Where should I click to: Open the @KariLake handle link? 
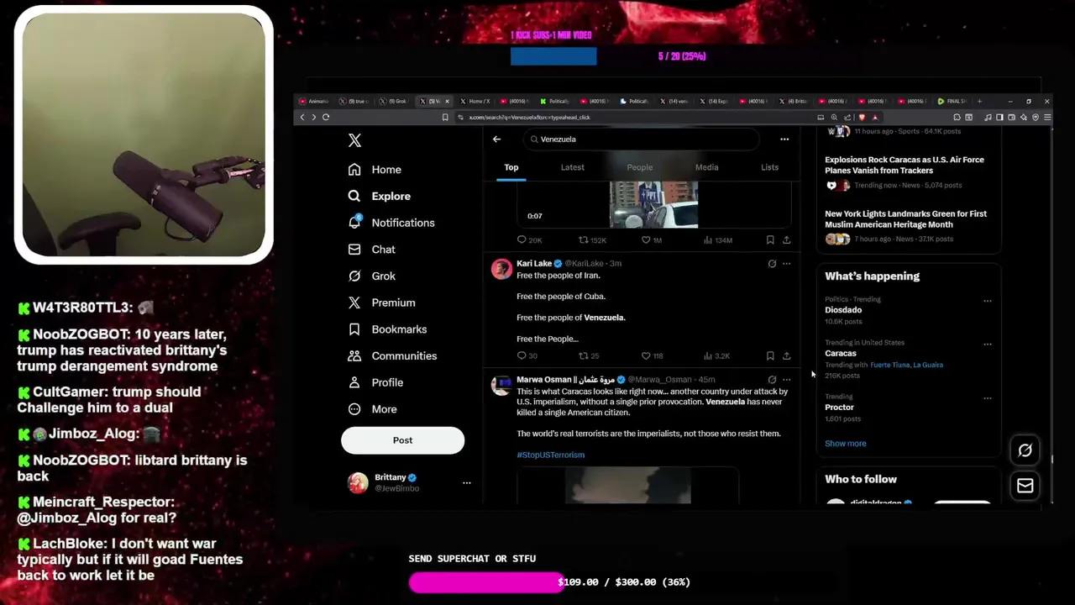[x=584, y=264]
